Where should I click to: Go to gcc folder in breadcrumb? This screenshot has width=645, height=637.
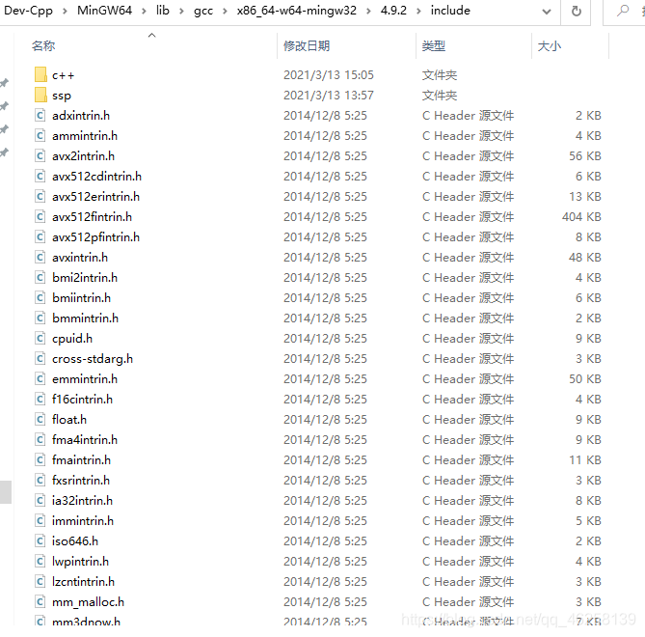click(203, 12)
